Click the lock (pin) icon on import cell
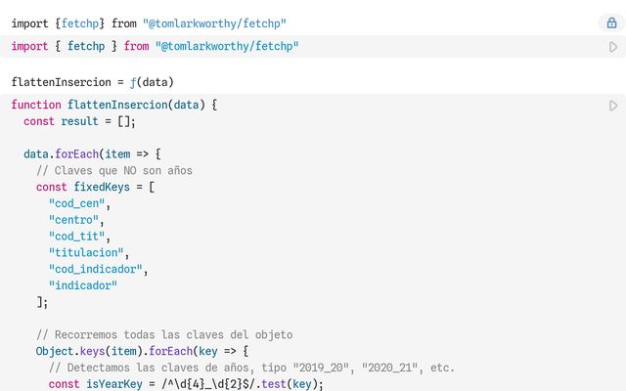 pos(612,22)
